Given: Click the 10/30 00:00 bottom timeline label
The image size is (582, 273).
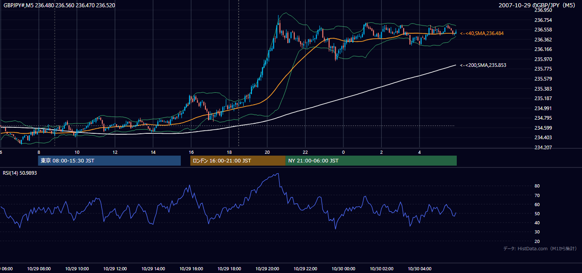Looking at the screenshot, I should pos(343,269).
